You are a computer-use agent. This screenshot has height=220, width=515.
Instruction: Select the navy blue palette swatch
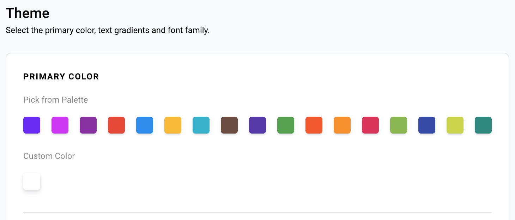(x=427, y=125)
